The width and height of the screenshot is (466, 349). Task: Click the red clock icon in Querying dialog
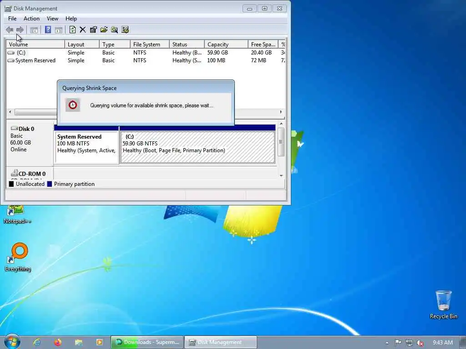pos(73,105)
